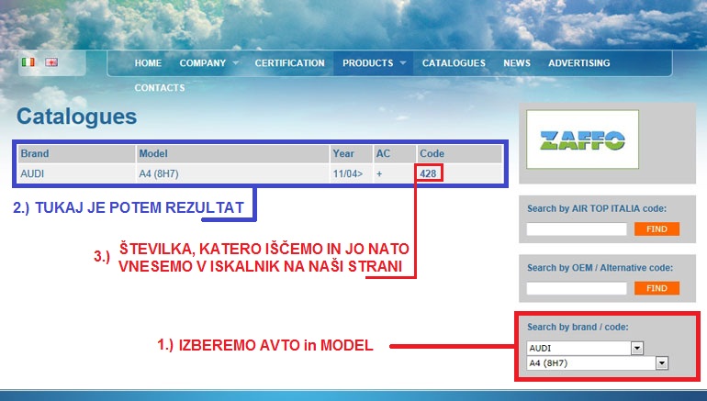
Task: Go to the NEWS page
Action: [517, 63]
